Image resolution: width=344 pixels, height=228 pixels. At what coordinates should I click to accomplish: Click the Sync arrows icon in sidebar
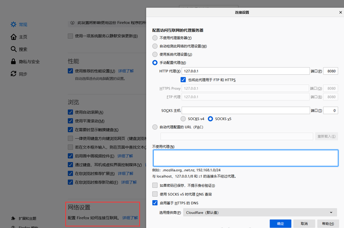pos(13,74)
